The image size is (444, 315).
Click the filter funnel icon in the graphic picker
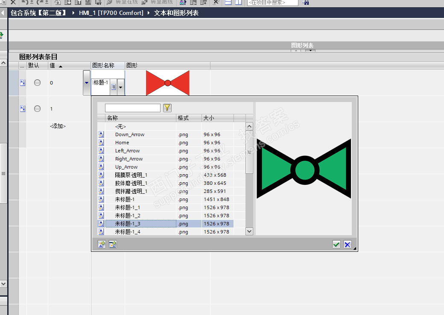click(x=167, y=108)
